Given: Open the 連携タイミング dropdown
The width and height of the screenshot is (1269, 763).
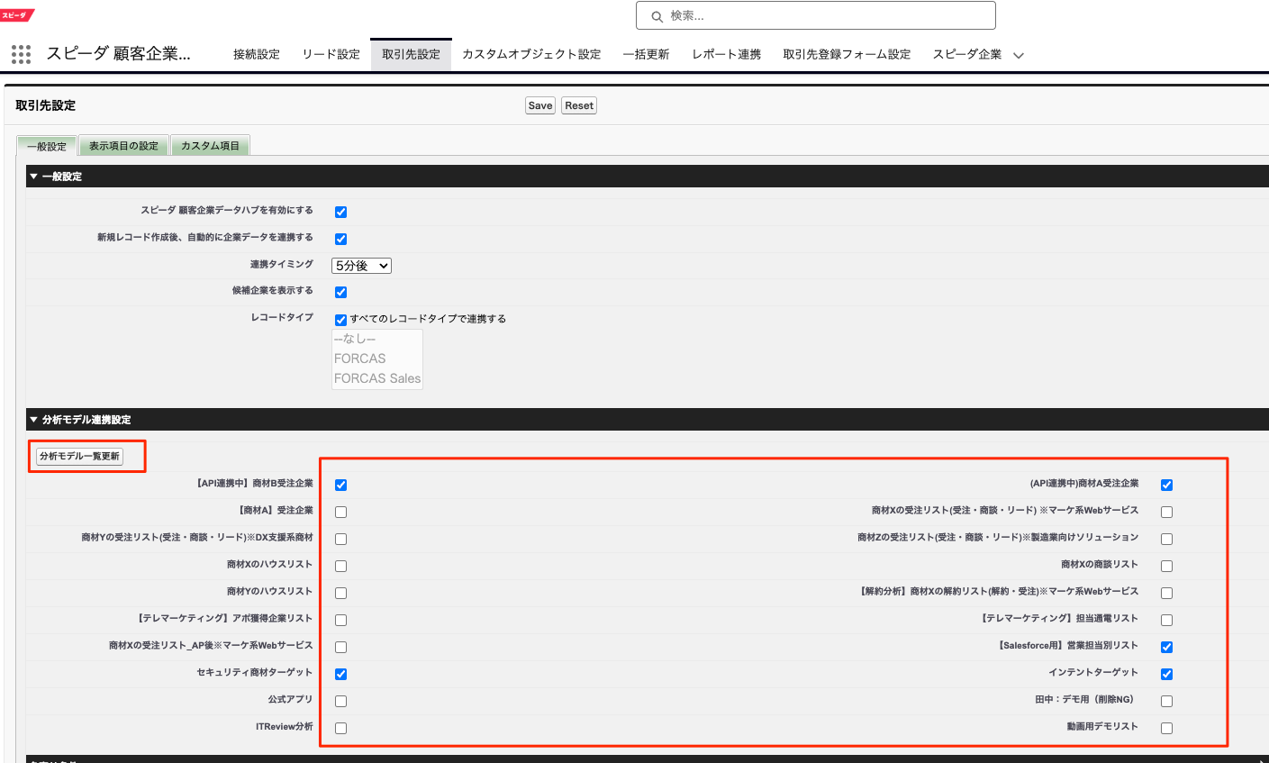Looking at the screenshot, I should click(x=361, y=266).
